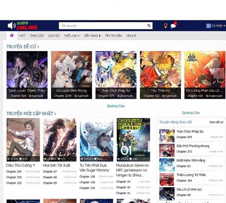Open the Xếp Hạng dropdown menu
This screenshot has height=203, width=226.
click(92, 36)
